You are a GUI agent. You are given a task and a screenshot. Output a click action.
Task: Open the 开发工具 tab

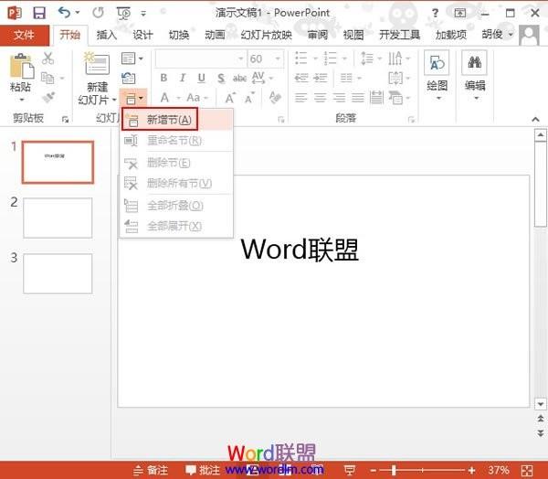399,35
